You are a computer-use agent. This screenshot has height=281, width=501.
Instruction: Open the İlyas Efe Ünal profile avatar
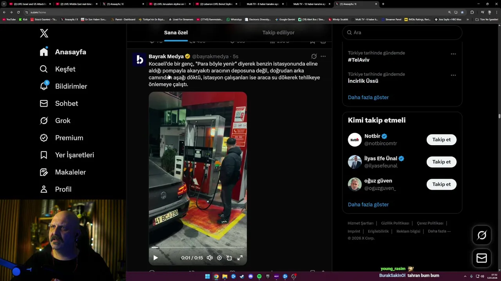point(355,162)
